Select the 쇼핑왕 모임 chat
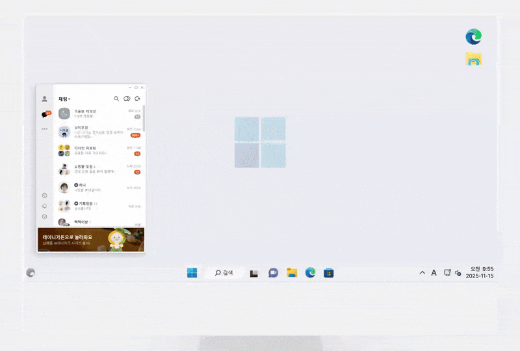The height and width of the screenshot is (351, 520). coord(97,169)
